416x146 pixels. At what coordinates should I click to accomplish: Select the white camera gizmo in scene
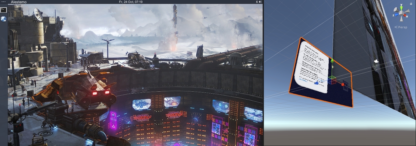tap(376, 61)
